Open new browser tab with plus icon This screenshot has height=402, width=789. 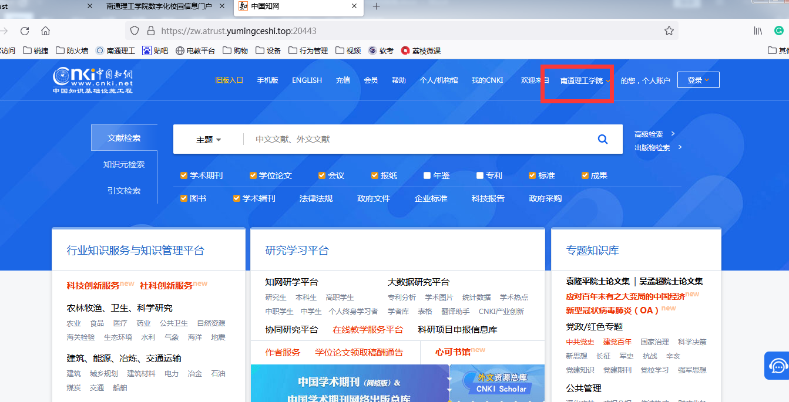coord(377,6)
